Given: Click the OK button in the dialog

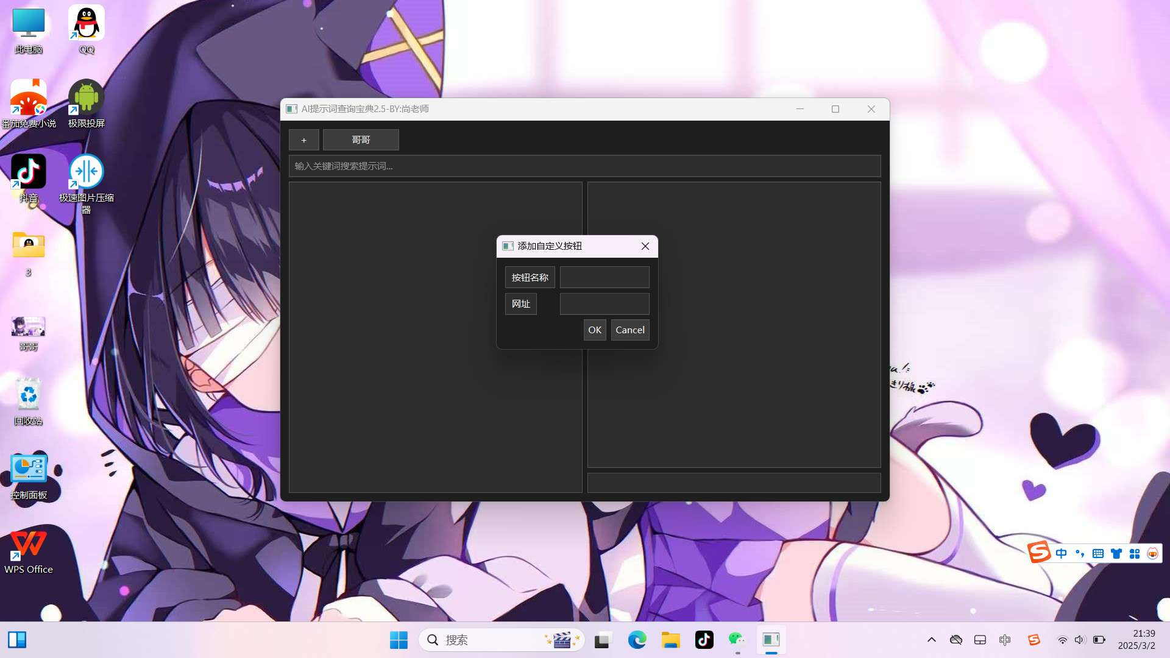Looking at the screenshot, I should (x=595, y=330).
